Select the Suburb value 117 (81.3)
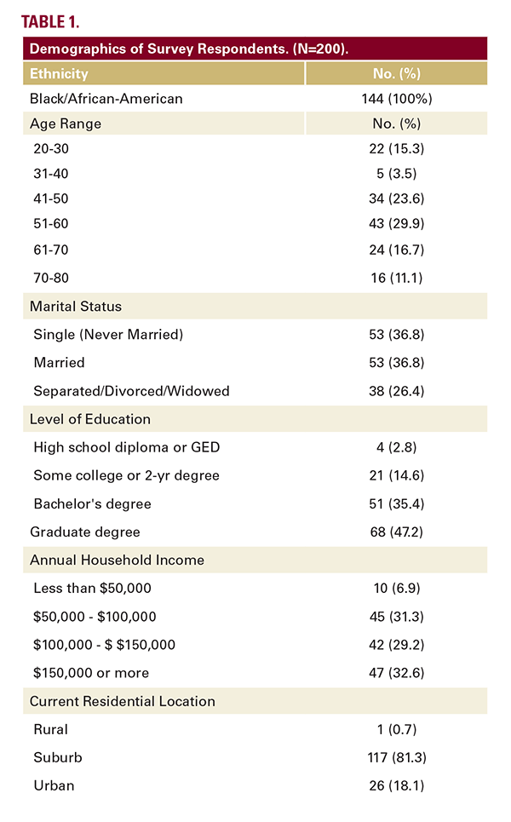Screen dimensions: 511x822 click(x=396, y=757)
